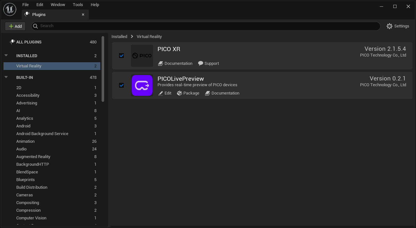Image resolution: width=416 pixels, height=228 pixels.
Task: Click Package for PICOLivePreview plugin
Action: 188,93
